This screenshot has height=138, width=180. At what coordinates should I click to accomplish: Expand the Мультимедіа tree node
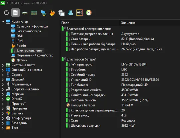tap(3, 84)
